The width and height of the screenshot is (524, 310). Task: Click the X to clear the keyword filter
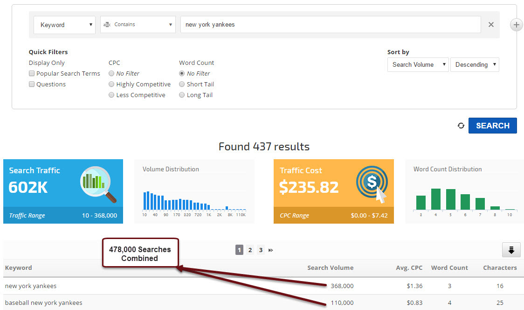pyautogui.click(x=491, y=25)
